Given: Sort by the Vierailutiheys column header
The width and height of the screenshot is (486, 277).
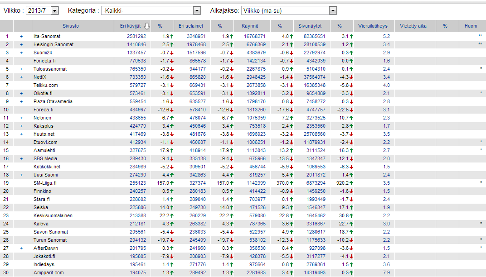Looking at the screenshot, I should pos(373,26).
